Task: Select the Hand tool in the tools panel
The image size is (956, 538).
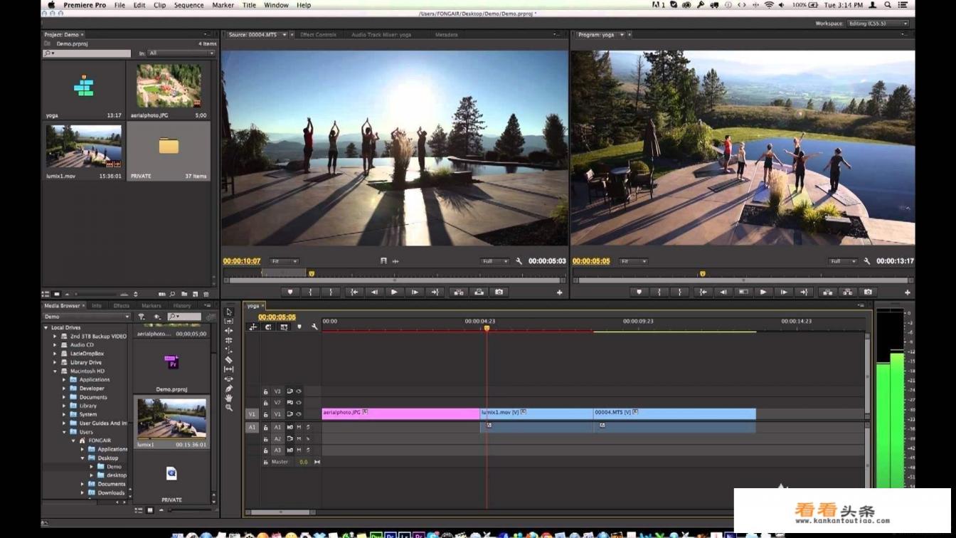Action: tap(228, 398)
